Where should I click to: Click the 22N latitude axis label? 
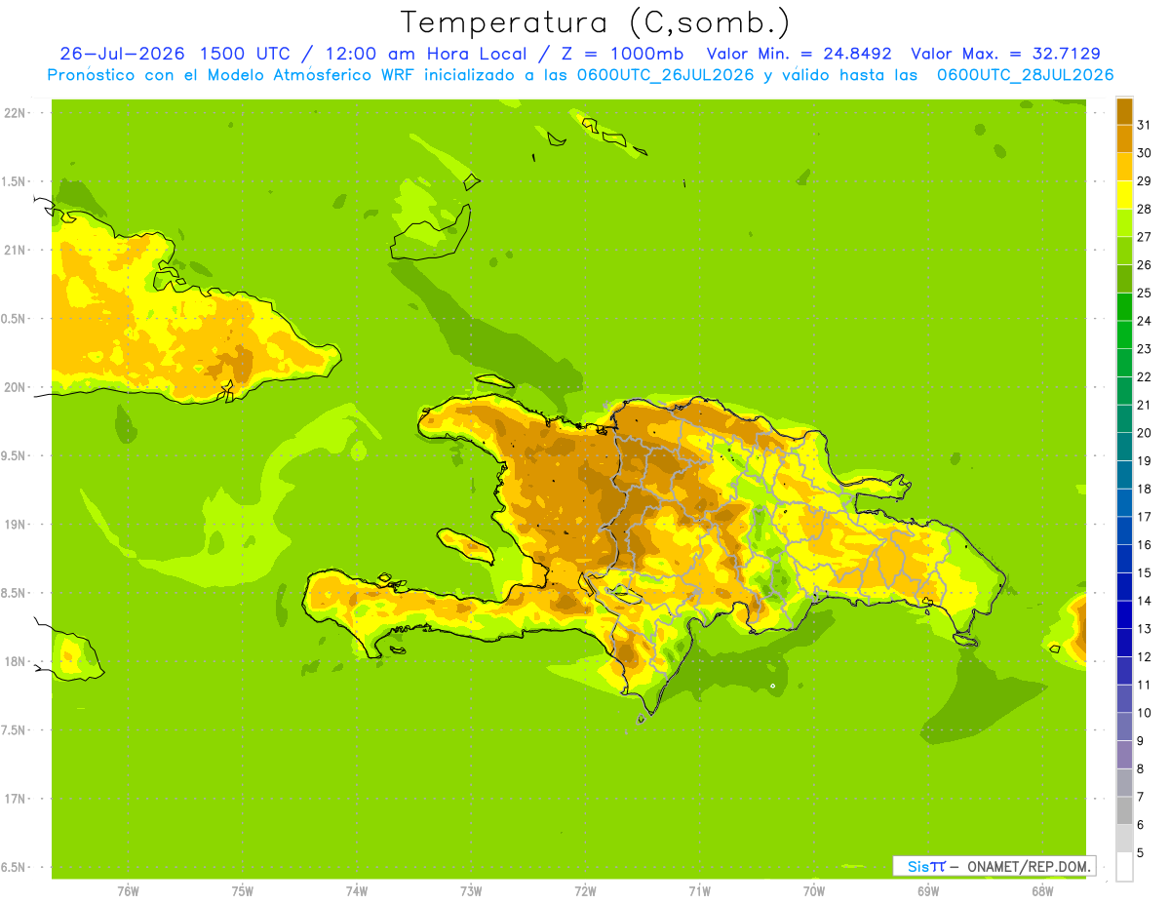(16, 112)
